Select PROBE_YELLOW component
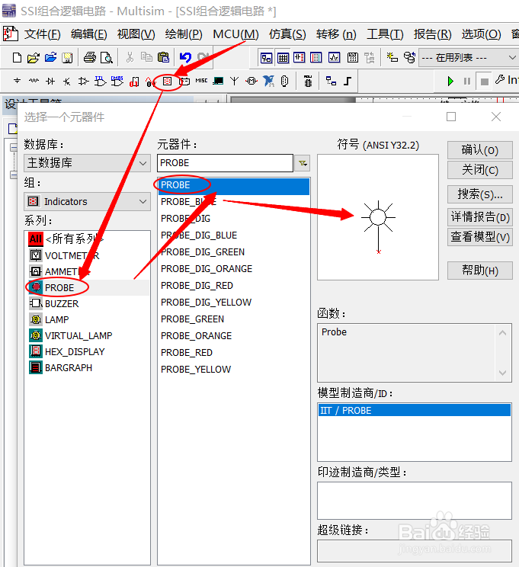This screenshot has height=567, width=519. pyautogui.click(x=196, y=370)
